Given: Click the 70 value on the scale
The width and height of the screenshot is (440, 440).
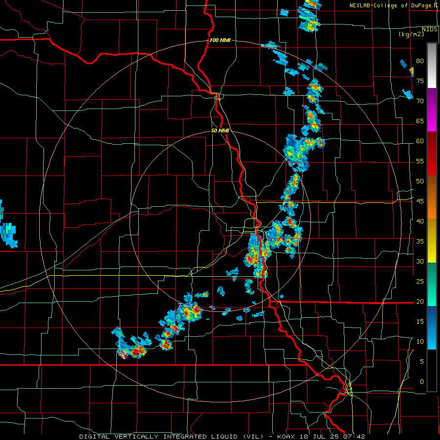Looking at the screenshot, I should 420,101.
